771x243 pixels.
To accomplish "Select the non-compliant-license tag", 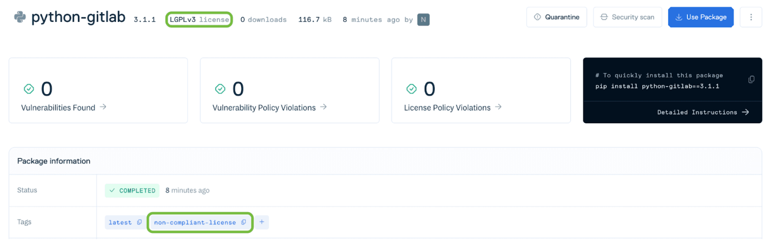I will 194,222.
